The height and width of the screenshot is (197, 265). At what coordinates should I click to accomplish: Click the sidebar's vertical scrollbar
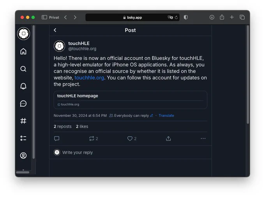[x=34, y=92]
